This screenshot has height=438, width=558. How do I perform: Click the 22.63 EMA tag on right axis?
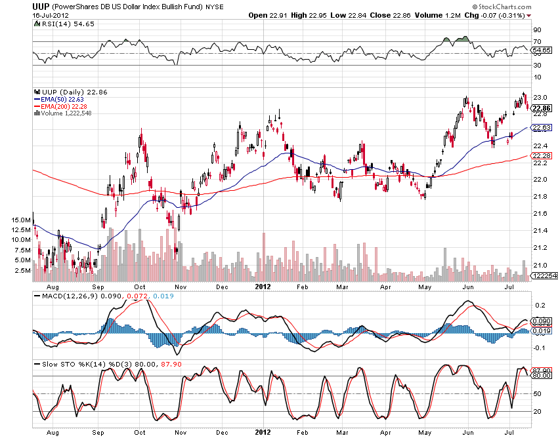[x=542, y=127]
